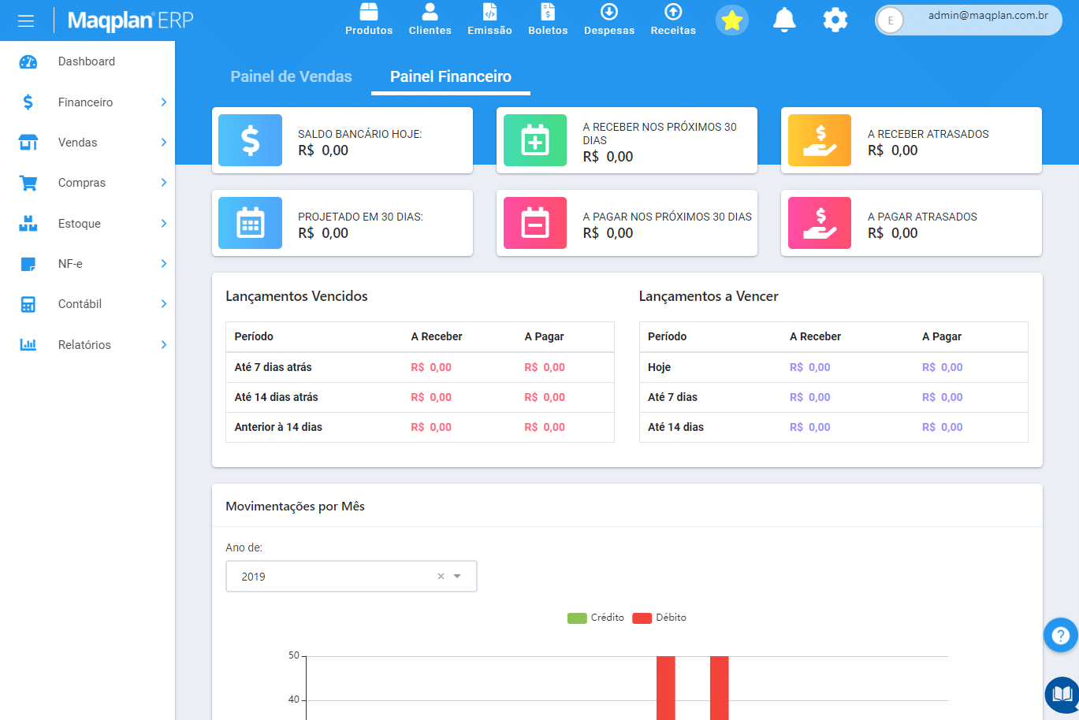
Task: Click the Relatórios chart icon in sidebar
Action: coord(28,344)
